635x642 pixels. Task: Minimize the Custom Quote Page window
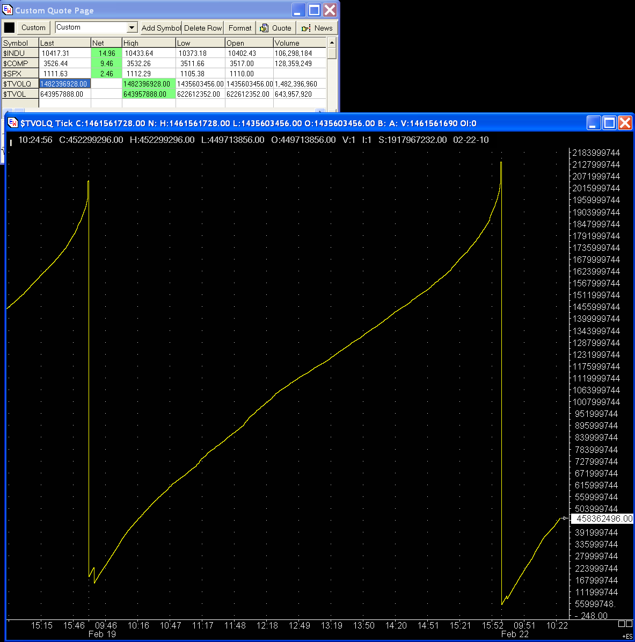[298, 10]
